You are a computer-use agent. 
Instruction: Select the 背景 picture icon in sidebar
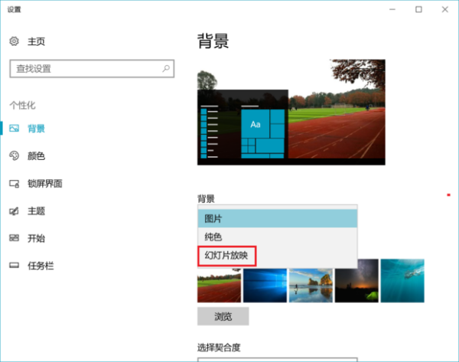click(14, 129)
